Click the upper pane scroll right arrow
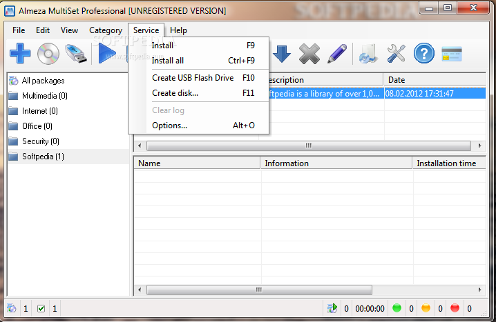The height and width of the screenshot is (322, 496). click(479, 146)
